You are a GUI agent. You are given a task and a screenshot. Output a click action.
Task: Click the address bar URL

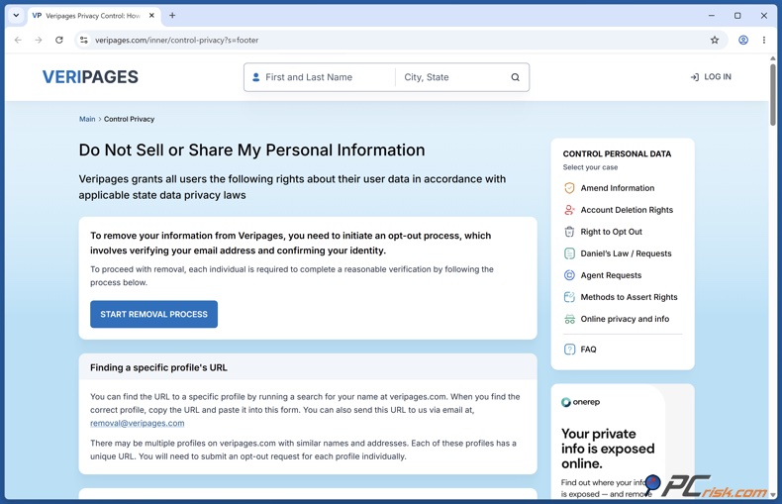point(176,40)
